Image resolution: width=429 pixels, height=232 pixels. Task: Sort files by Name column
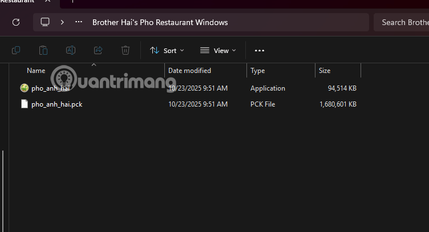(36, 71)
